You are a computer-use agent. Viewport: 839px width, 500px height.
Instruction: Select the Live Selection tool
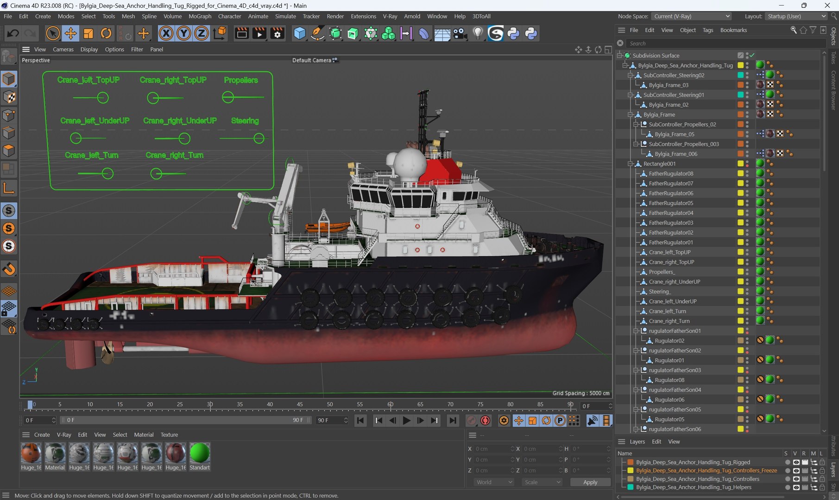[x=53, y=33]
